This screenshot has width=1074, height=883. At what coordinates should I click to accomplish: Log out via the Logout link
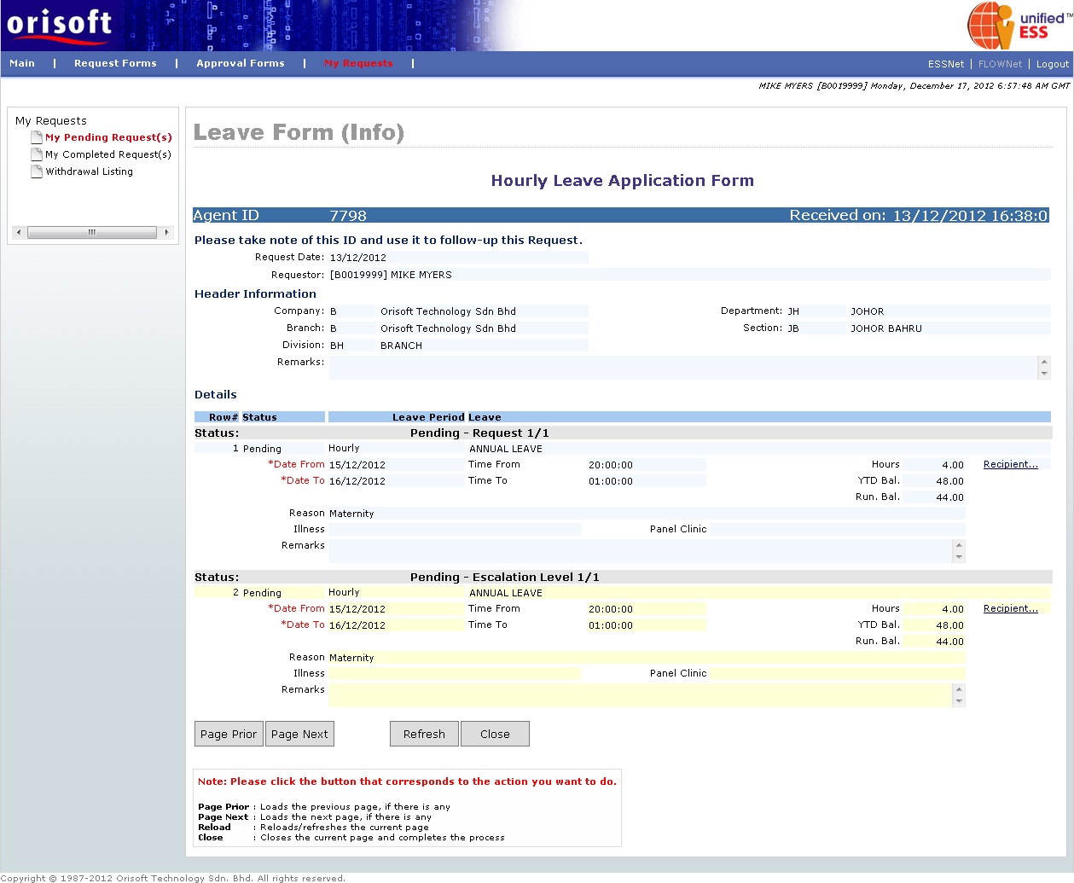[x=1052, y=64]
